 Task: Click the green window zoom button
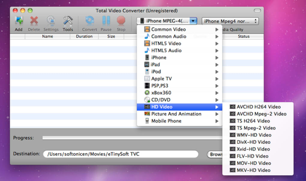tap(30, 10)
